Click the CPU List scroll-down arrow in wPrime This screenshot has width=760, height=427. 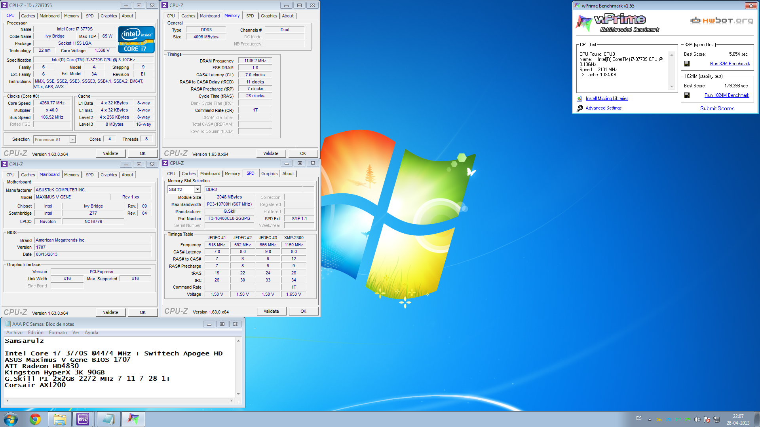pos(671,87)
